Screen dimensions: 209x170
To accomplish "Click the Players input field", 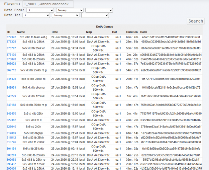I will click(x=48, y=4).
